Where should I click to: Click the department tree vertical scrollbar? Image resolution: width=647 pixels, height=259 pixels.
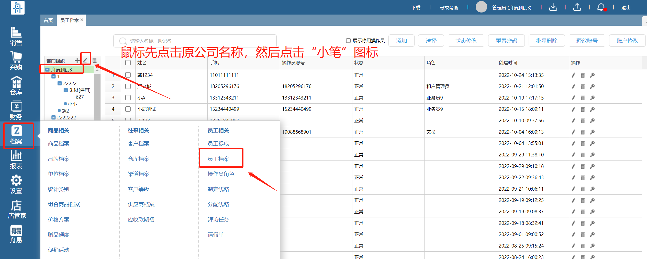pos(97,97)
